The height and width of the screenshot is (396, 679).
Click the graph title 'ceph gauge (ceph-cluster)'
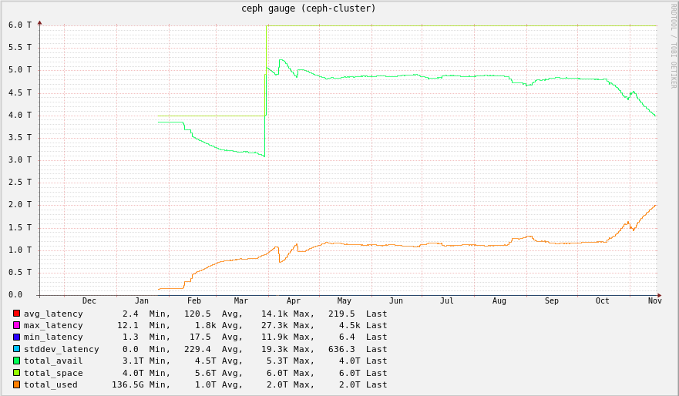308,8
